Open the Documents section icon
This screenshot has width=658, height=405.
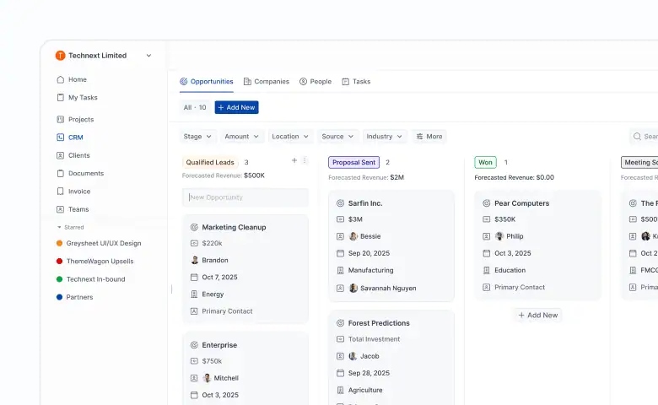[60, 174]
